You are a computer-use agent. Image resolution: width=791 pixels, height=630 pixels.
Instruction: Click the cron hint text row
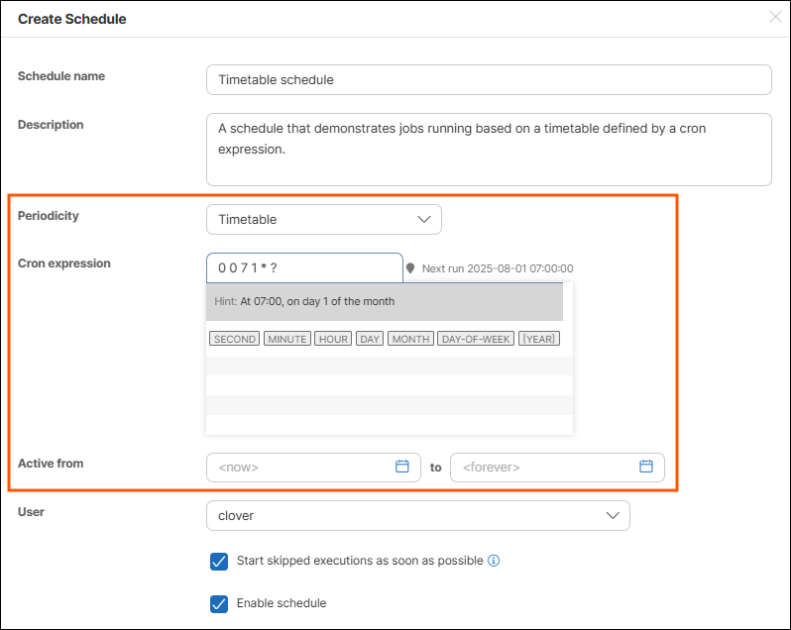coord(384,301)
